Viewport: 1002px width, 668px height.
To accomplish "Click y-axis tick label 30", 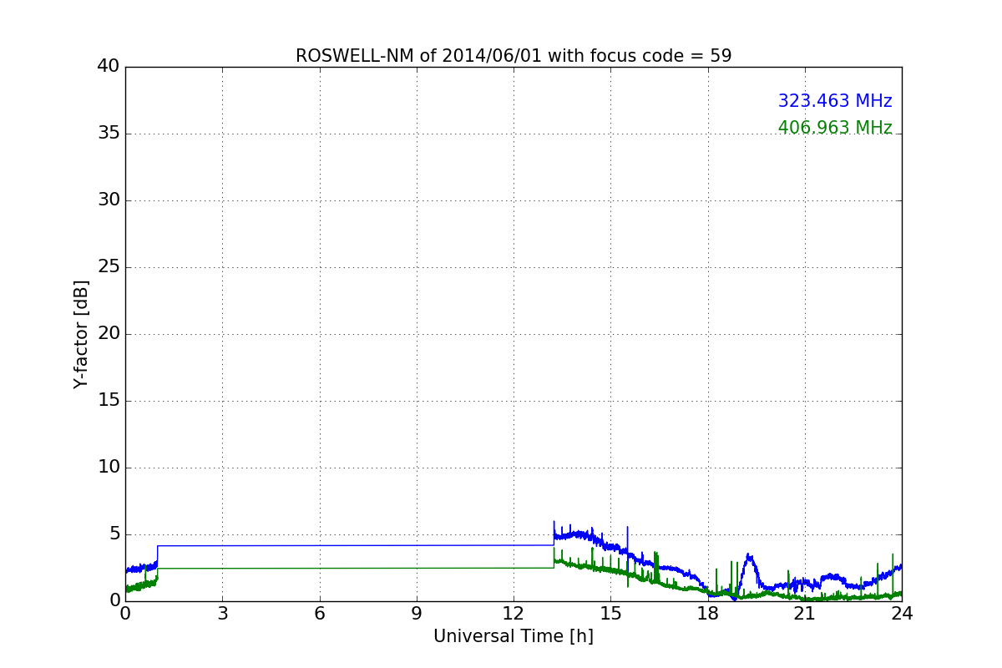I will pos(109,200).
